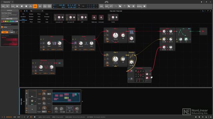Click the Filter 2 cutoff knob
Viewport: 213px width, 119px height.
point(115,59)
